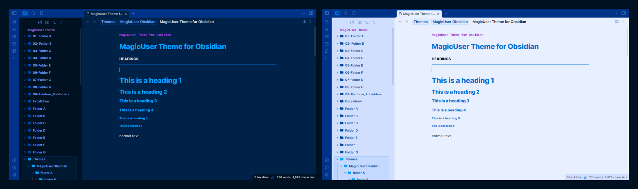The width and height of the screenshot is (638, 189).
Task: Expand 04-Folder D in dark window
Action: 25,58
